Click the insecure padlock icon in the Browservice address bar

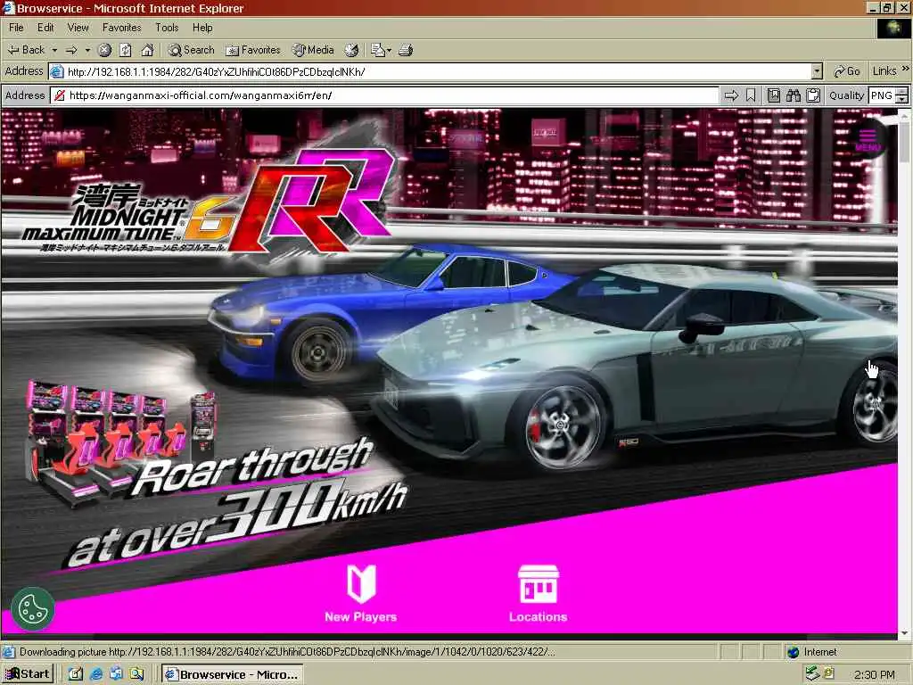tap(59, 95)
